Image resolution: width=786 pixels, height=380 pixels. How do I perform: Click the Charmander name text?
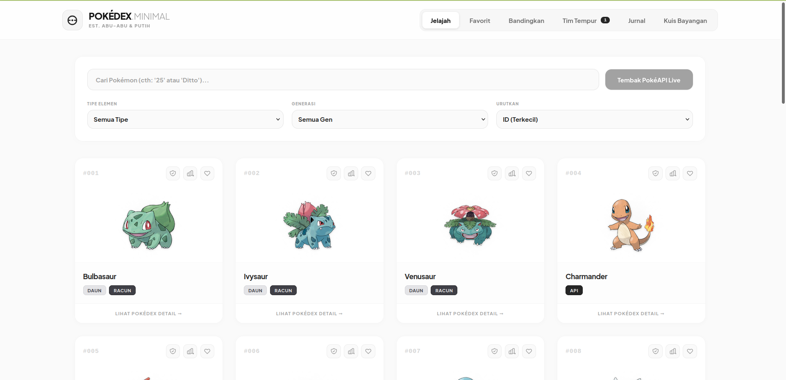click(586, 277)
